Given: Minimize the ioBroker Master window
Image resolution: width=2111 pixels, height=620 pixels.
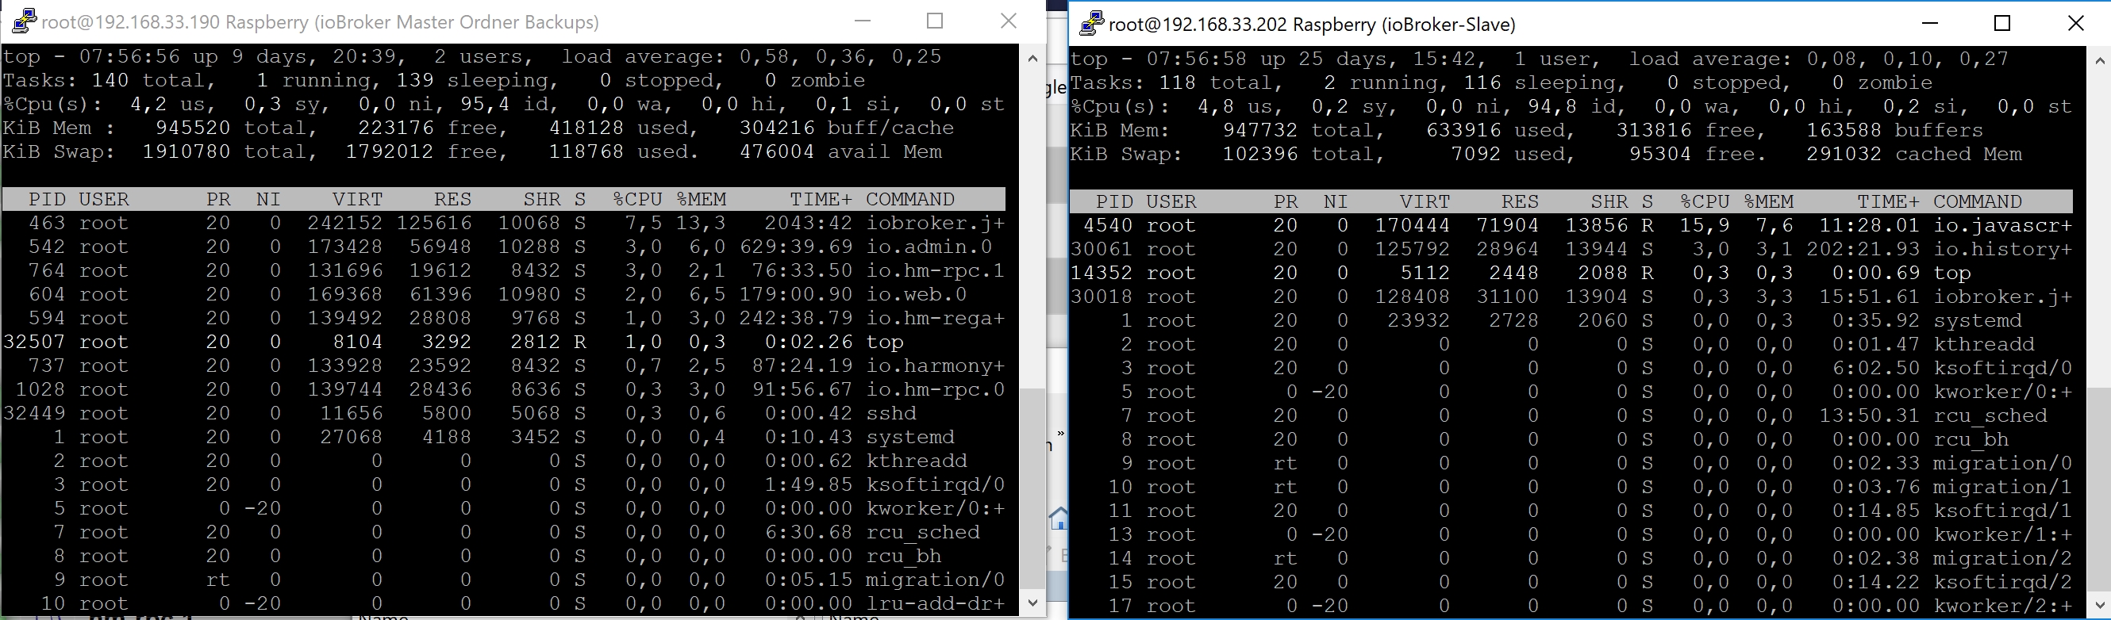Looking at the screenshot, I should (862, 21).
